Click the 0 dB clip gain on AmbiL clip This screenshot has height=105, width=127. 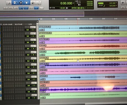(44, 85)
